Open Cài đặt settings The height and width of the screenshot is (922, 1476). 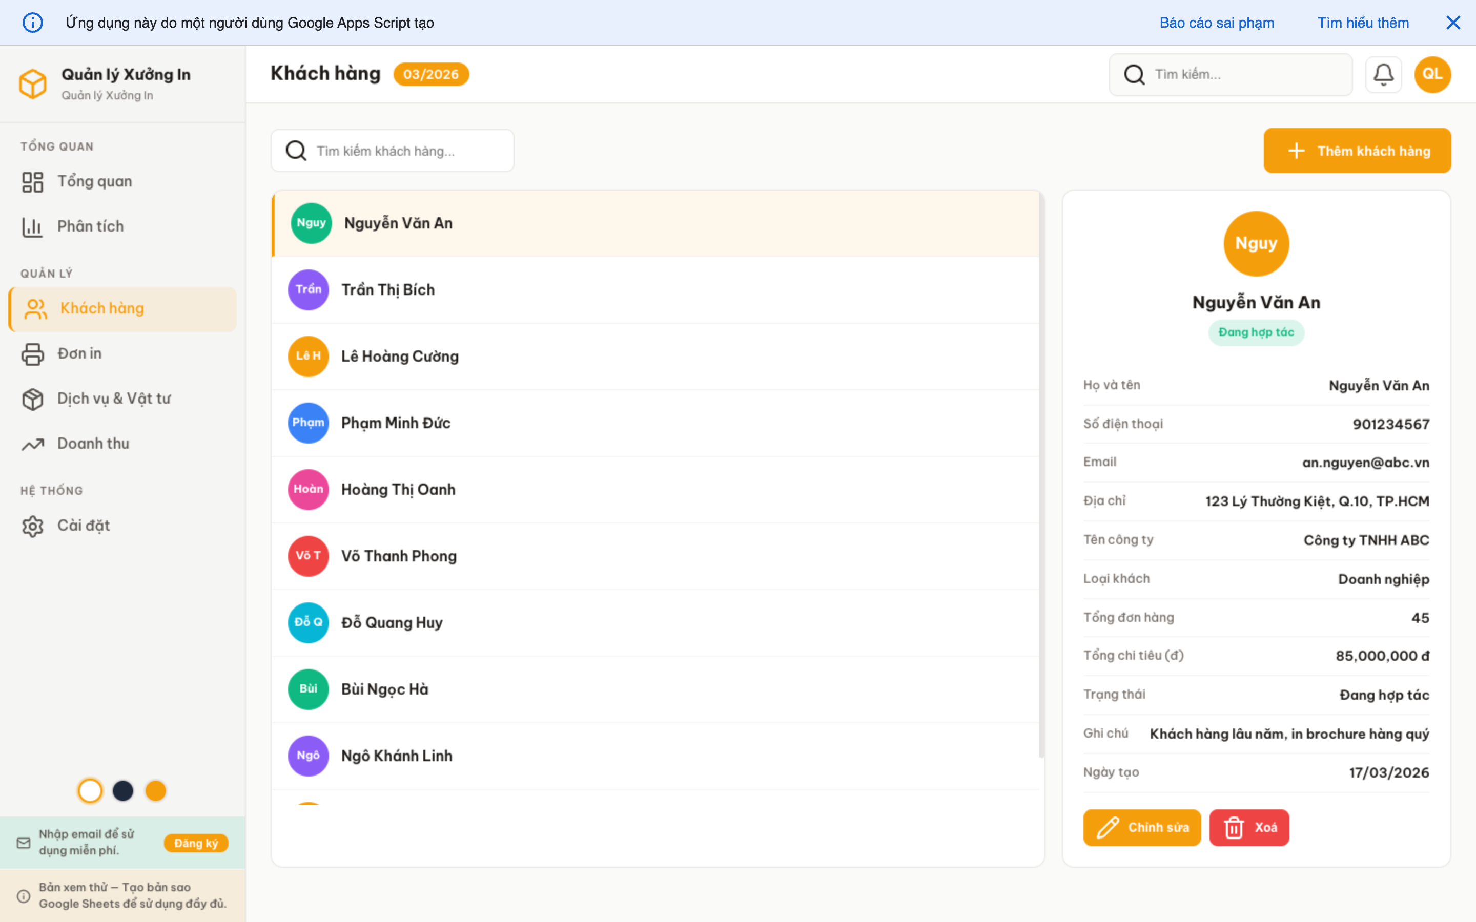(x=84, y=525)
